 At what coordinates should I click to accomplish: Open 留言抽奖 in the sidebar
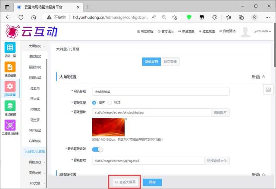click(x=35, y=67)
